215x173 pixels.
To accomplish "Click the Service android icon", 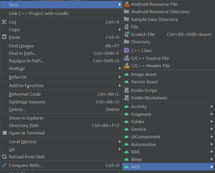I will (126, 129).
